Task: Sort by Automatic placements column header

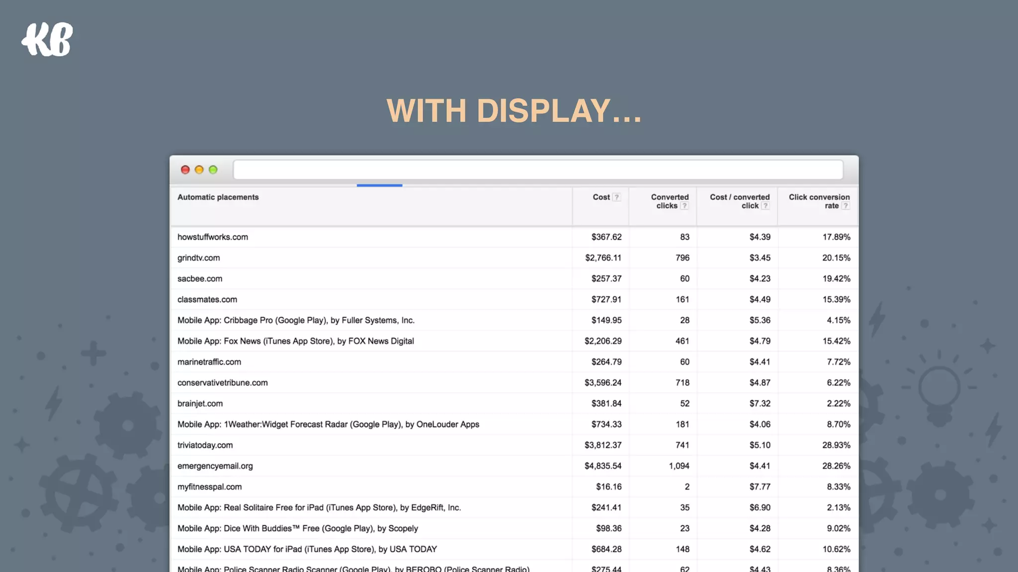Action: pos(218,197)
